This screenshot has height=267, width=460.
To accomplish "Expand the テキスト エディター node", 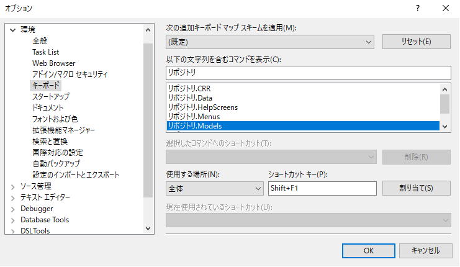I will pyautogui.click(x=12, y=197).
